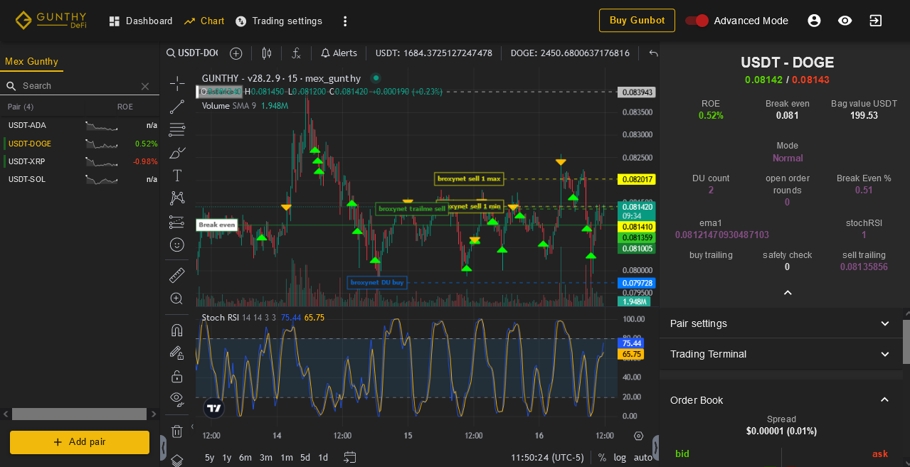Set chart range to 1y
Screen dimensions: 910x467
pyautogui.click(x=227, y=458)
